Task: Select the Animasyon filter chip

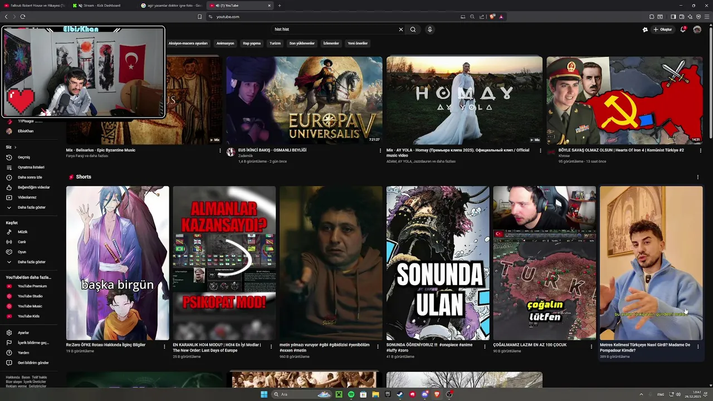Action: point(225,43)
